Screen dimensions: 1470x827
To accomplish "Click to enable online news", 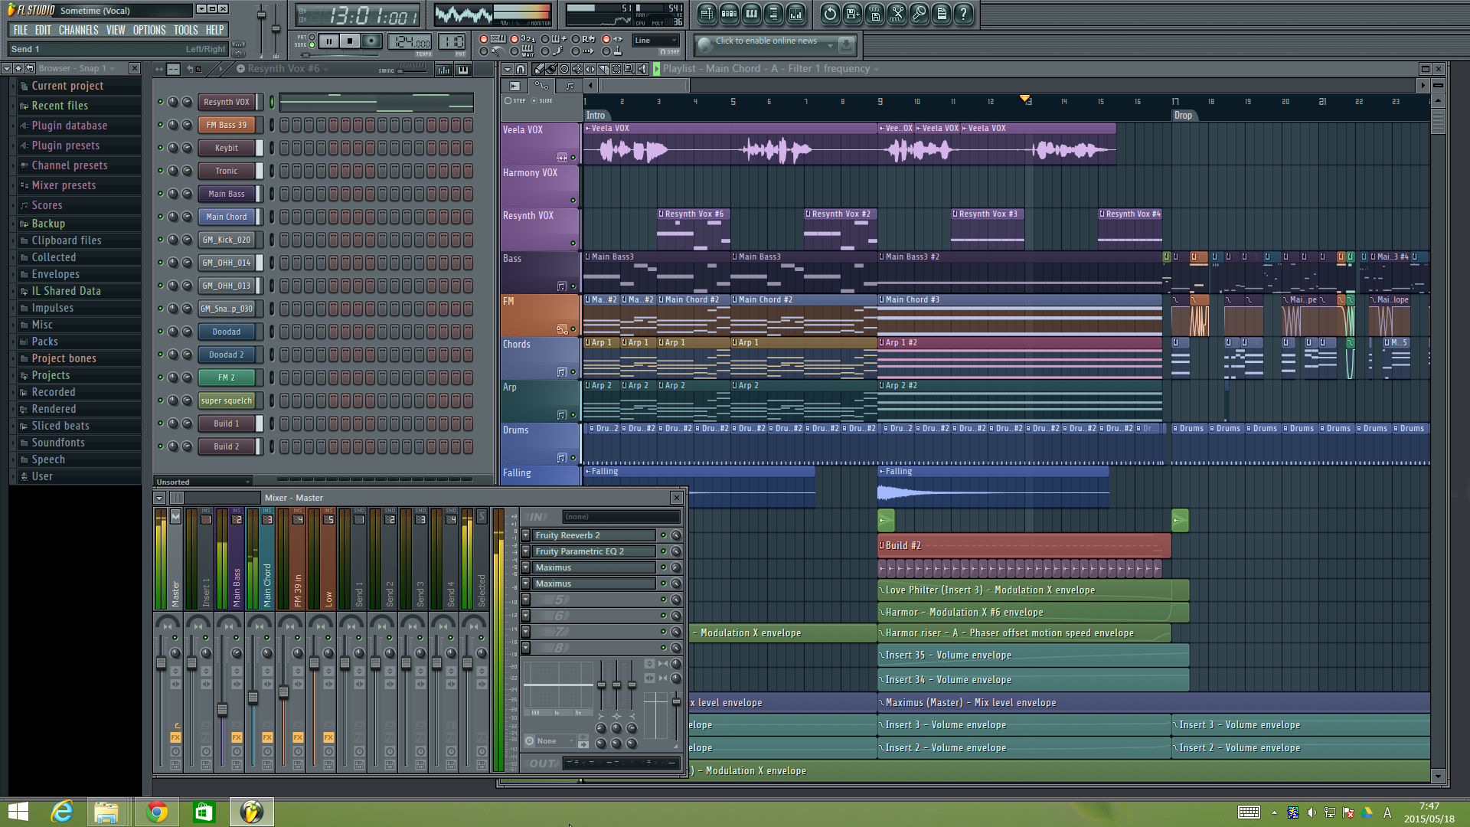I will point(766,41).
